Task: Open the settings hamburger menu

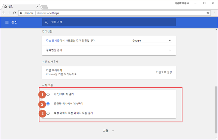Action: coord(7,22)
